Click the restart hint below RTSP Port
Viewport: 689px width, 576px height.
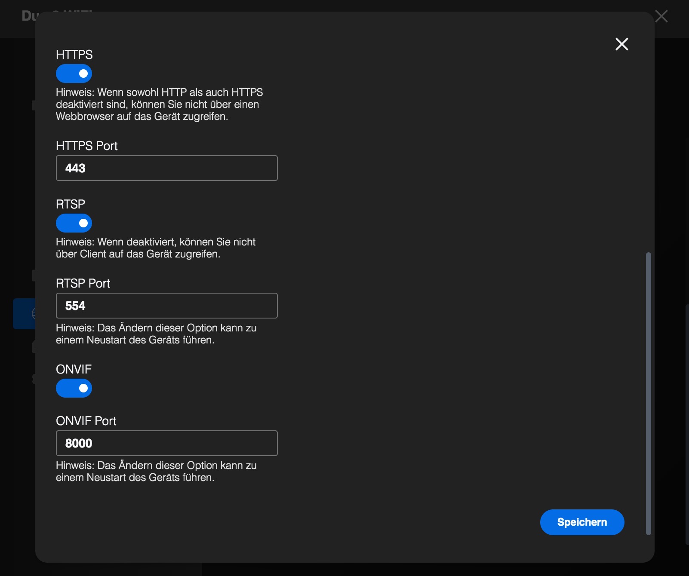click(x=156, y=334)
